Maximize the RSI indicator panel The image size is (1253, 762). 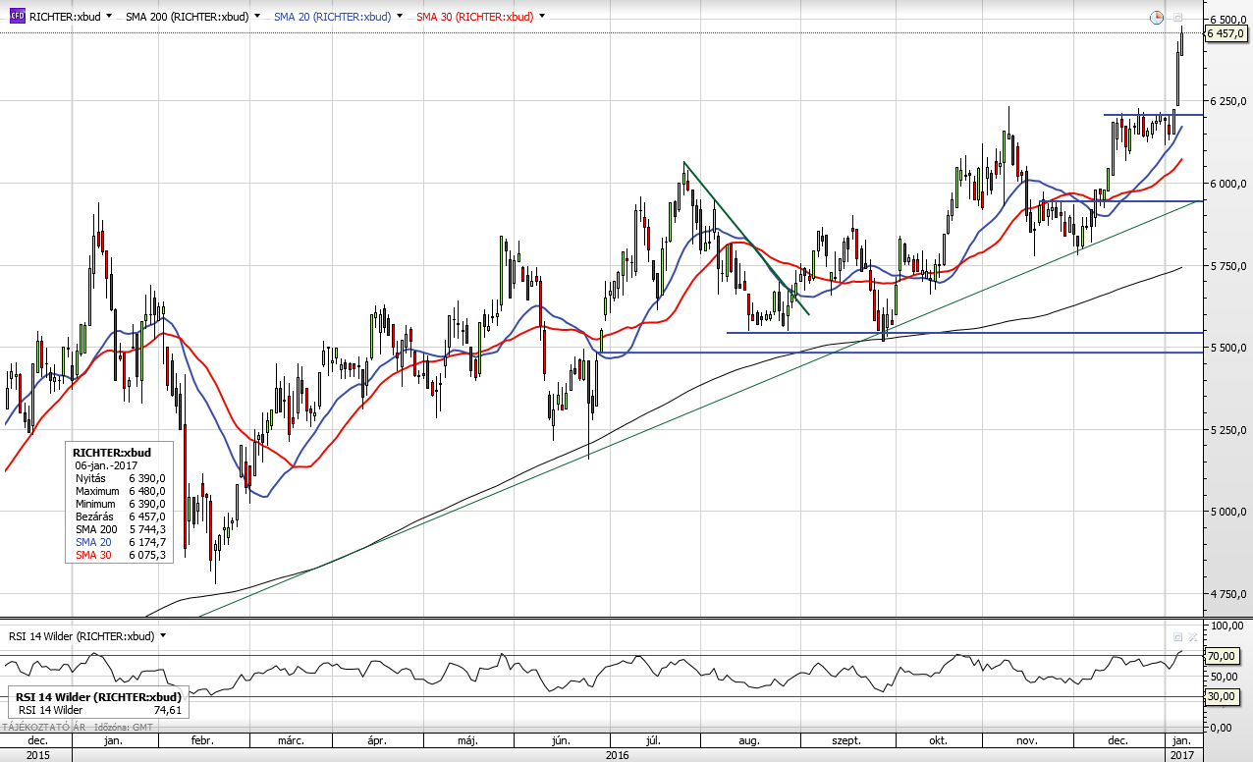[1178, 636]
